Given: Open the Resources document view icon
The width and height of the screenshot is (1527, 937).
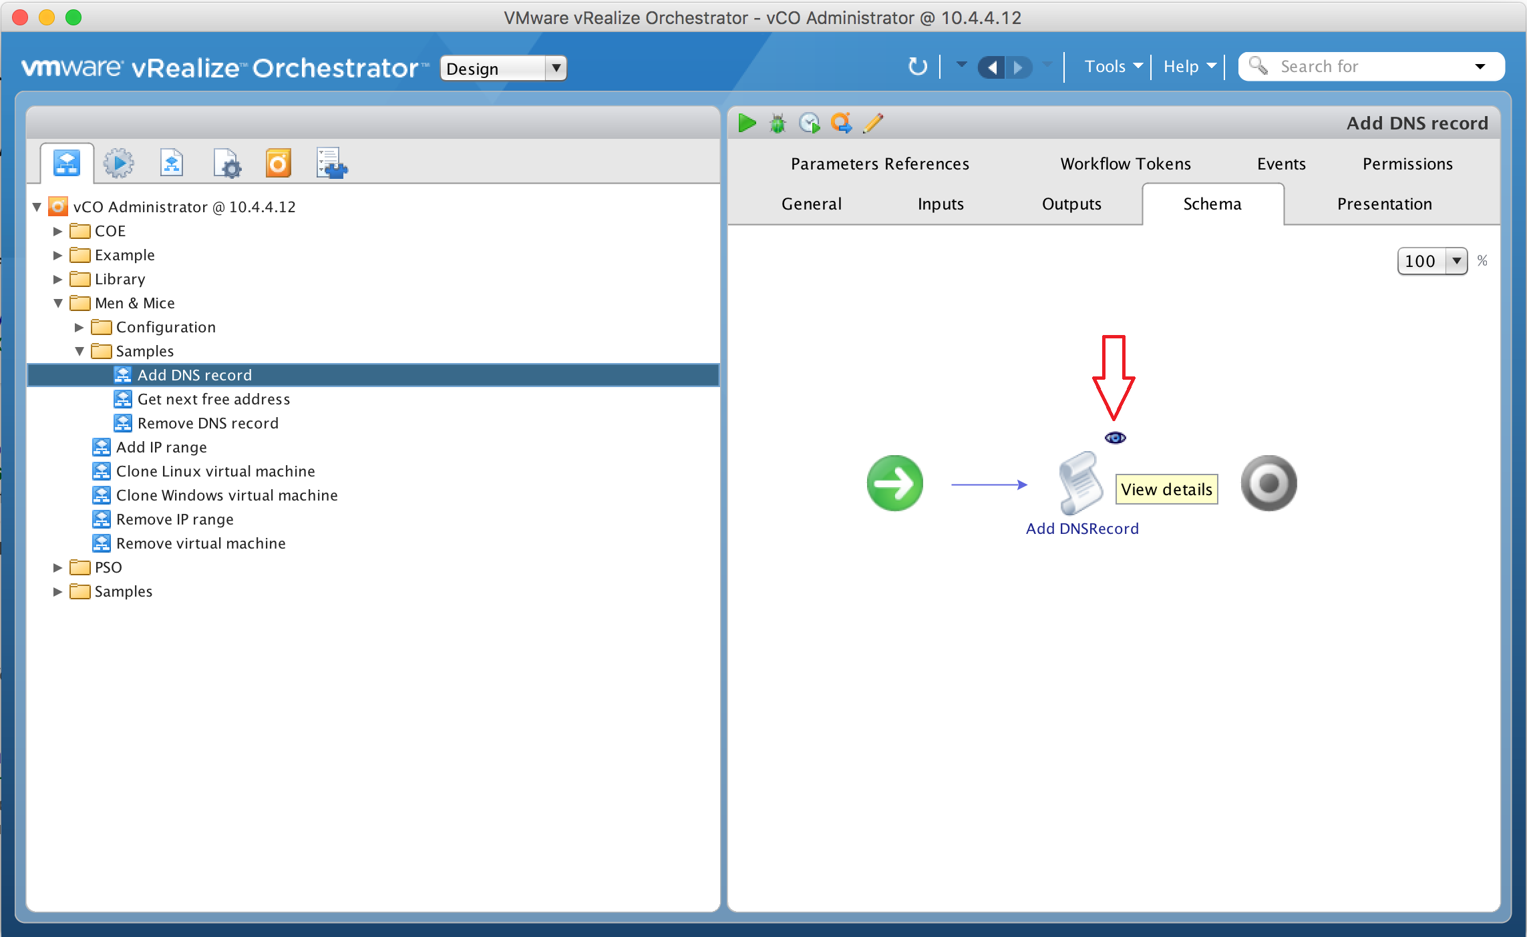Looking at the screenshot, I should coord(172,163).
